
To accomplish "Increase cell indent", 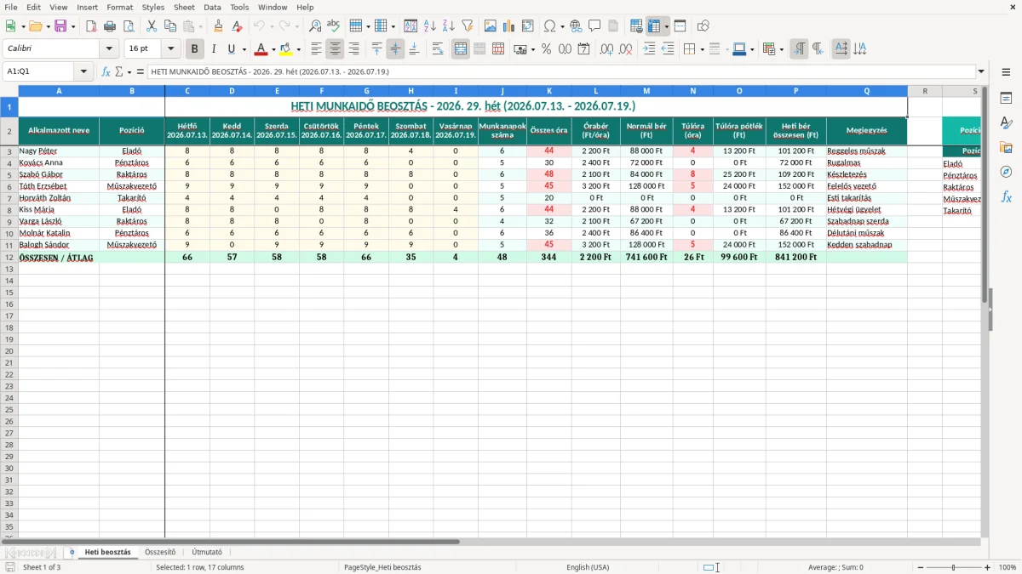I will (x=649, y=49).
